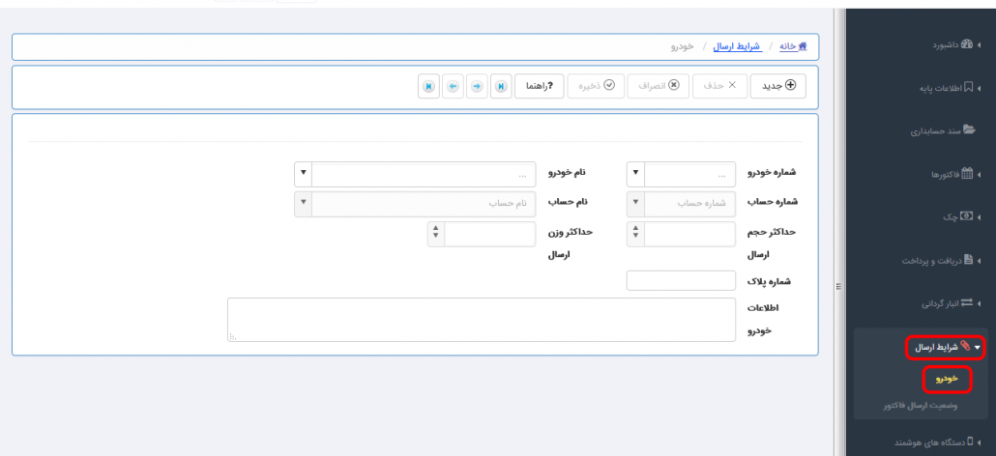Select the خودرو submenu item
The height and width of the screenshot is (456, 996).
[x=947, y=379]
